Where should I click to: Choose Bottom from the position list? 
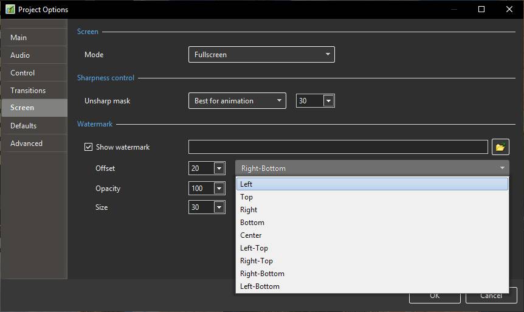click(x=372, y=223)
